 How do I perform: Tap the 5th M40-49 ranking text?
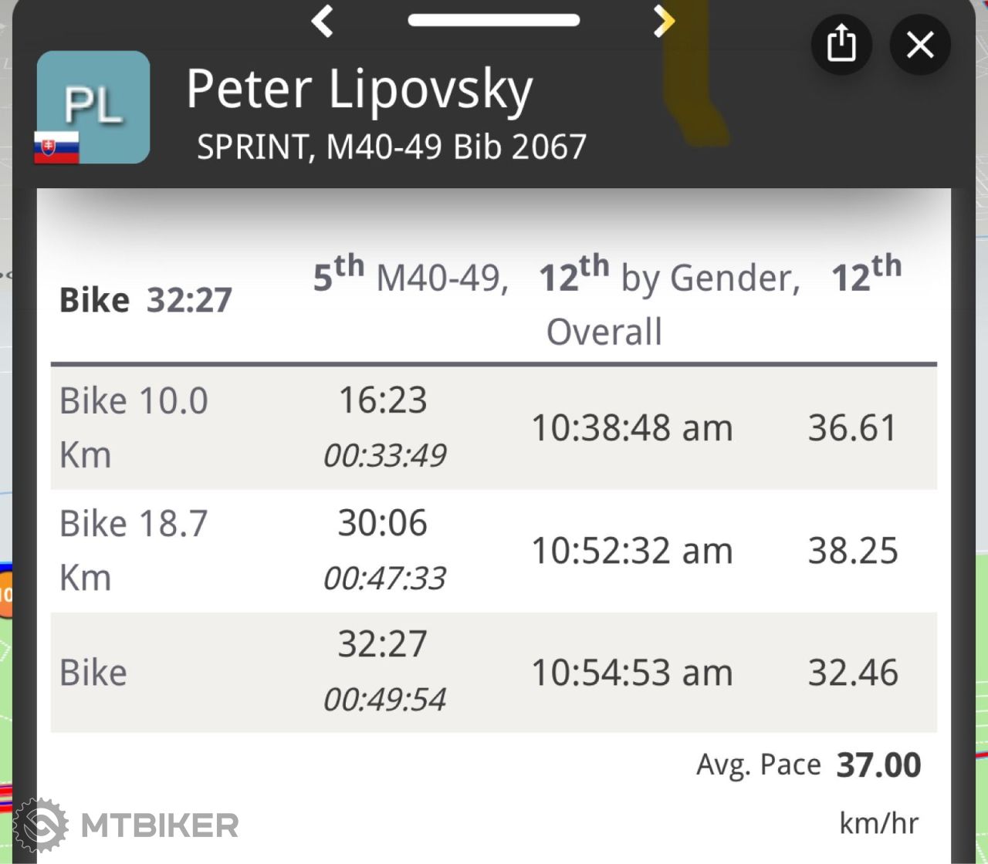[411, 275]
